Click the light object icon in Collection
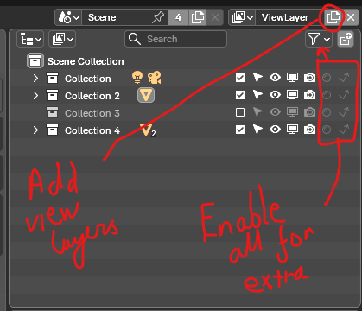Viewport: 362px width, 311px height. [x=137, y=78]
